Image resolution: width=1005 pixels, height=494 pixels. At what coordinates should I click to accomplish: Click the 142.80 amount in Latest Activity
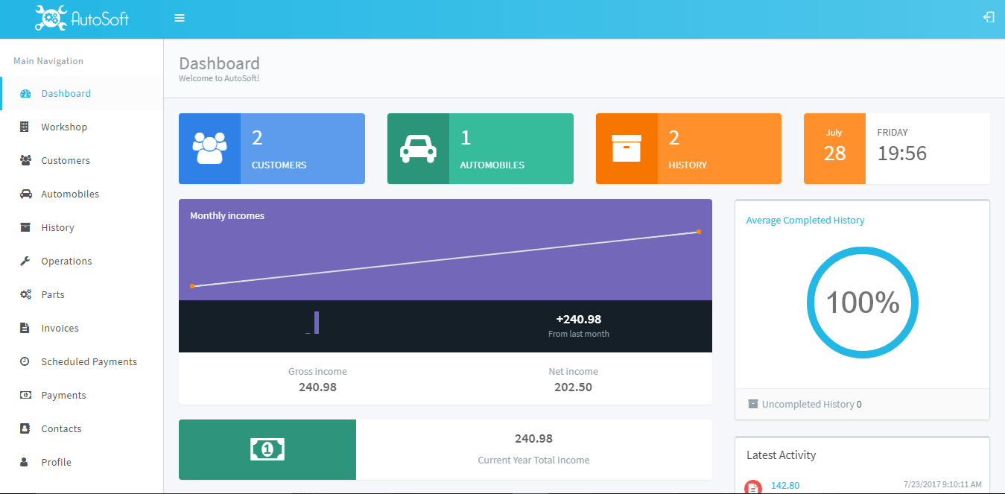point(786,485)
